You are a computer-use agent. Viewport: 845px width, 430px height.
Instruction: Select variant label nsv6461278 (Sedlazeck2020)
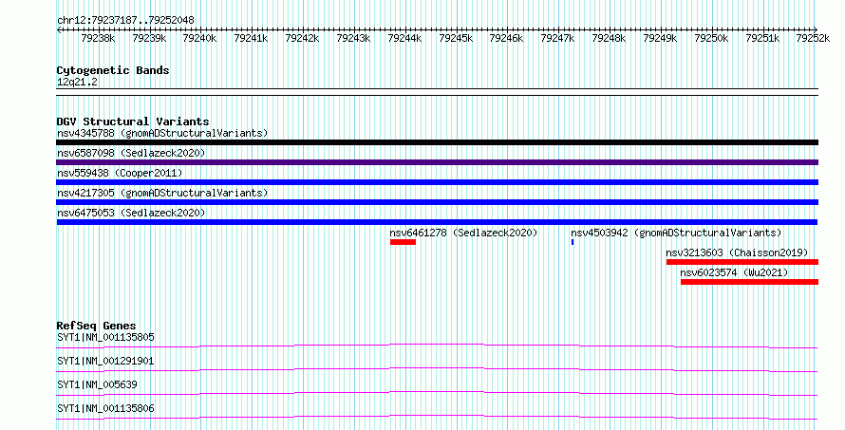pos(463,233)
